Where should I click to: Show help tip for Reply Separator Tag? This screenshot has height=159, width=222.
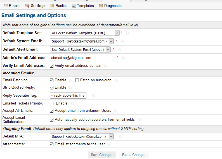click(94, 96)
